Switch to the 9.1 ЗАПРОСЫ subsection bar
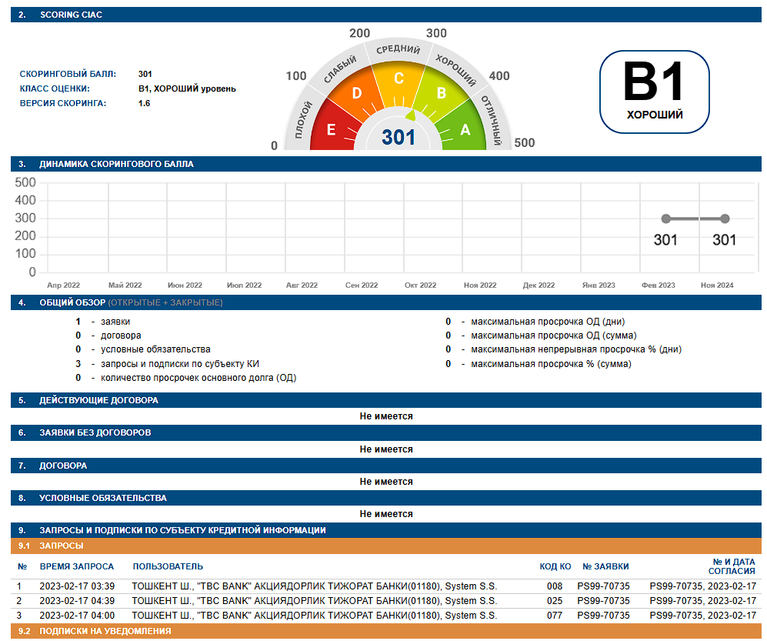Image resolution: width=767 pixels, height=641 pixels. coord(62,545)
